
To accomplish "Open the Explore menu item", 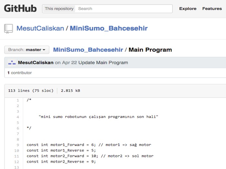I will [188, 9].
